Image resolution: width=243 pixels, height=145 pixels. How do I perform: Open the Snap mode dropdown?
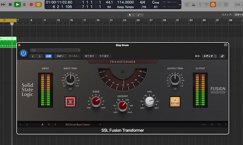point(239,15)
